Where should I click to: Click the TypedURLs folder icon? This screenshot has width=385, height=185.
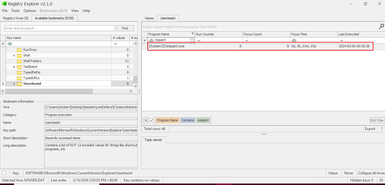[19, 78]
